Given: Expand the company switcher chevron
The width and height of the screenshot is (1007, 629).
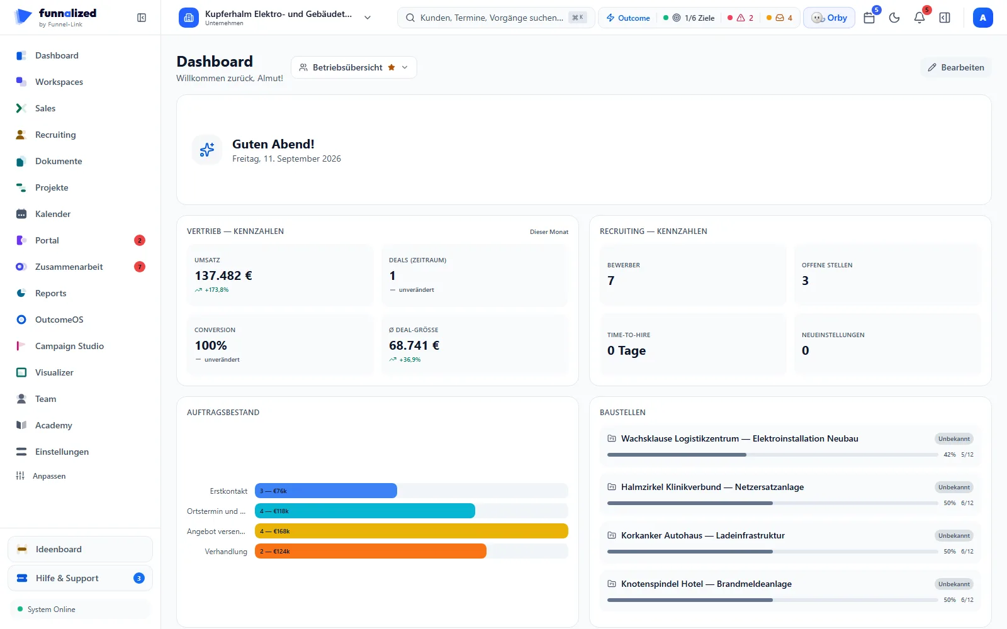Looking at the screenshot, I should point(368,18).
